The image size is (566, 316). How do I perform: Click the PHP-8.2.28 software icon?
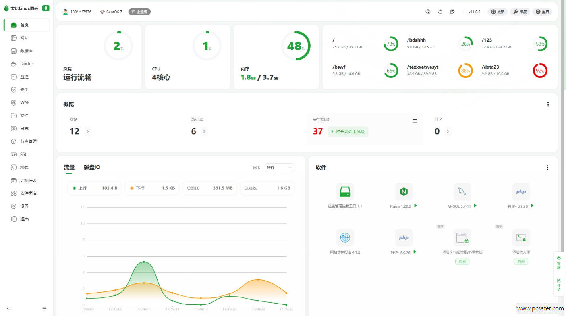[x=521, y=192]
